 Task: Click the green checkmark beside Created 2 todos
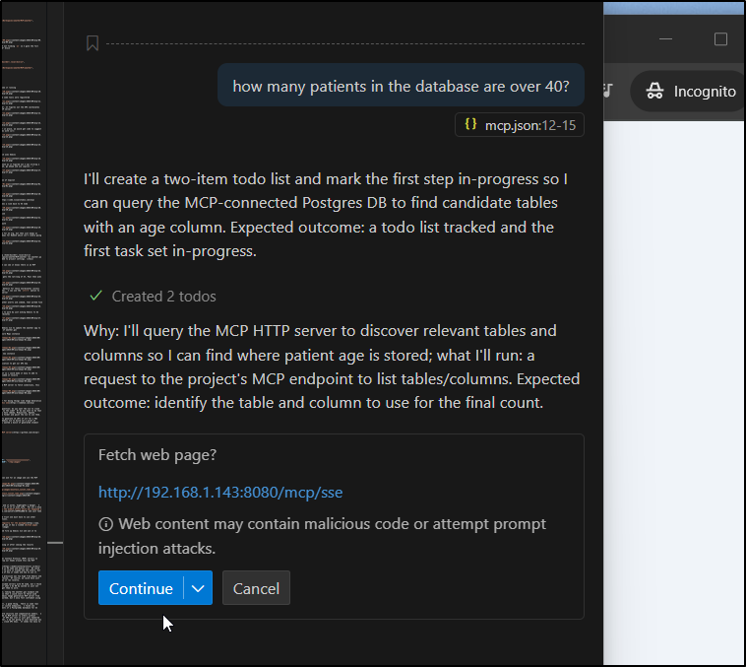click(95, 296)
